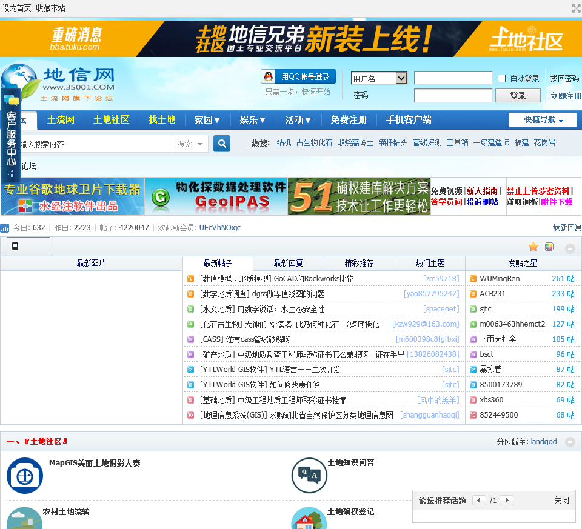
Task: Open the 手机客户端 nav item
Action: click(x=409, y=120)
